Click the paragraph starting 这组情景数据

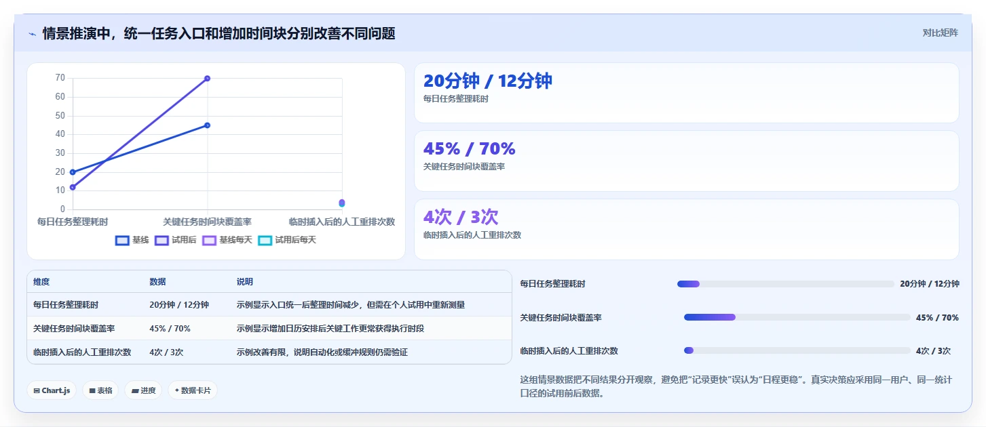click(x=736, y=386)
